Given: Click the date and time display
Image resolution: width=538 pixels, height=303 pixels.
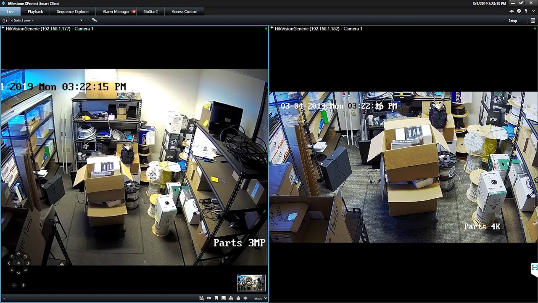Looking at the screenshot, I should tap(489, 3).
